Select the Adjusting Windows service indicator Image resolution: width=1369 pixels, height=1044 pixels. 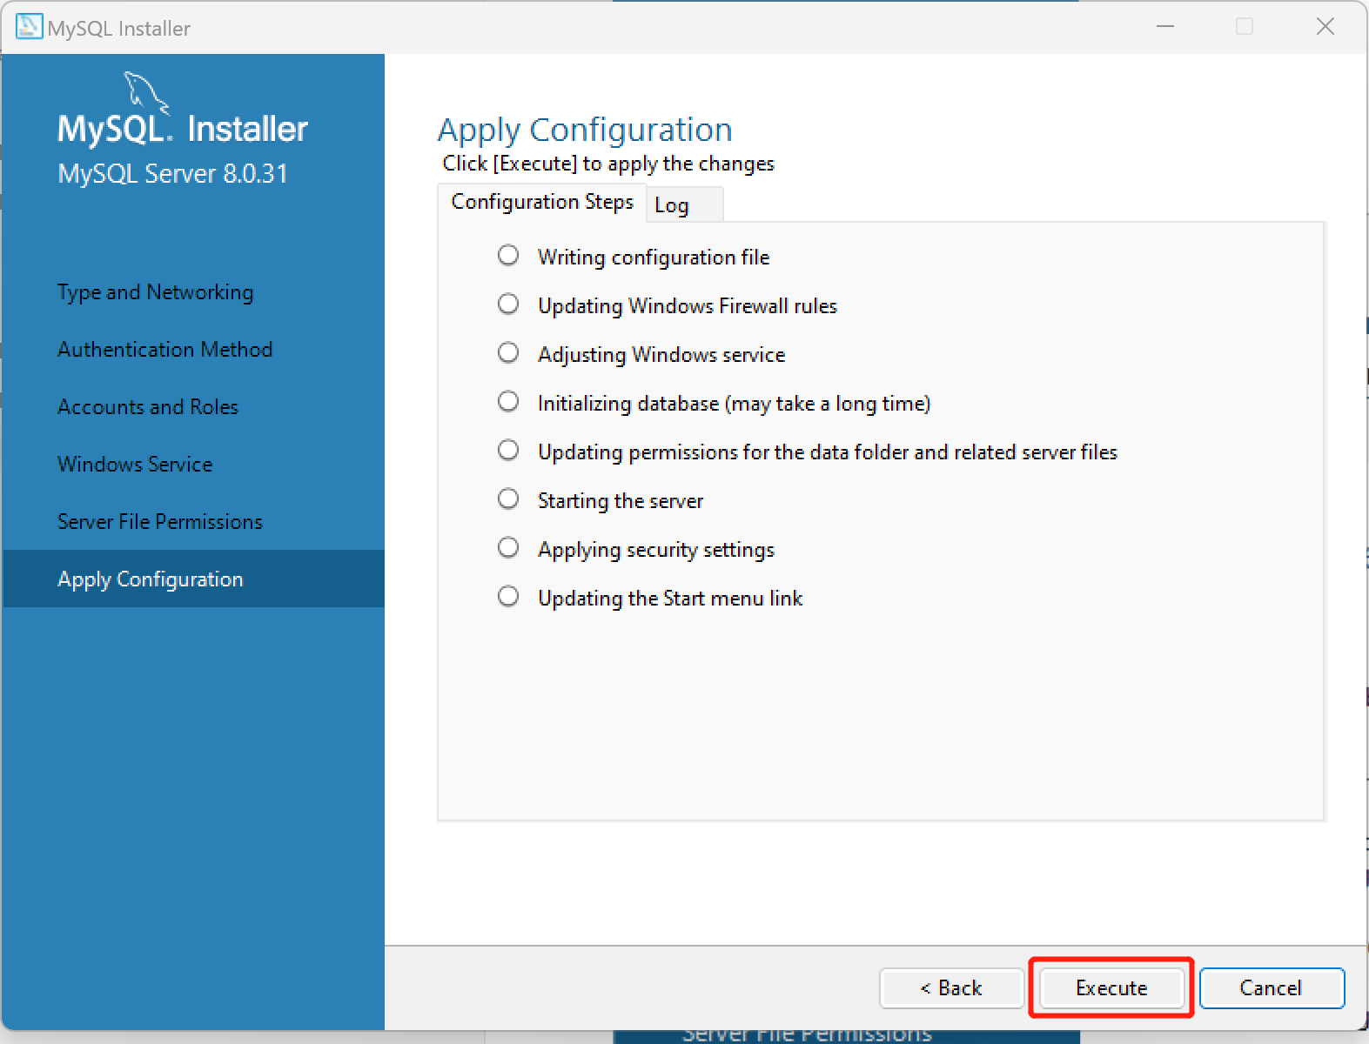pyautogui.click(x=508, y=352)
